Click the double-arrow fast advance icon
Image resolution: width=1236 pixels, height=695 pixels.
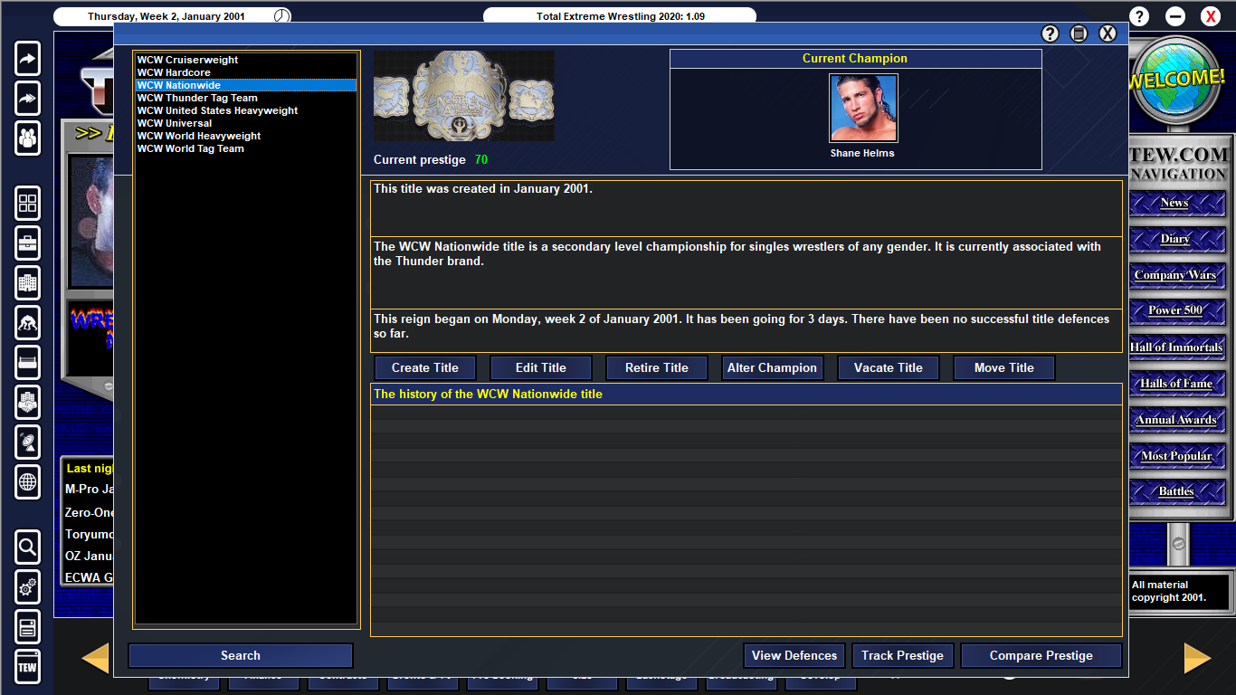click(27, 99)
